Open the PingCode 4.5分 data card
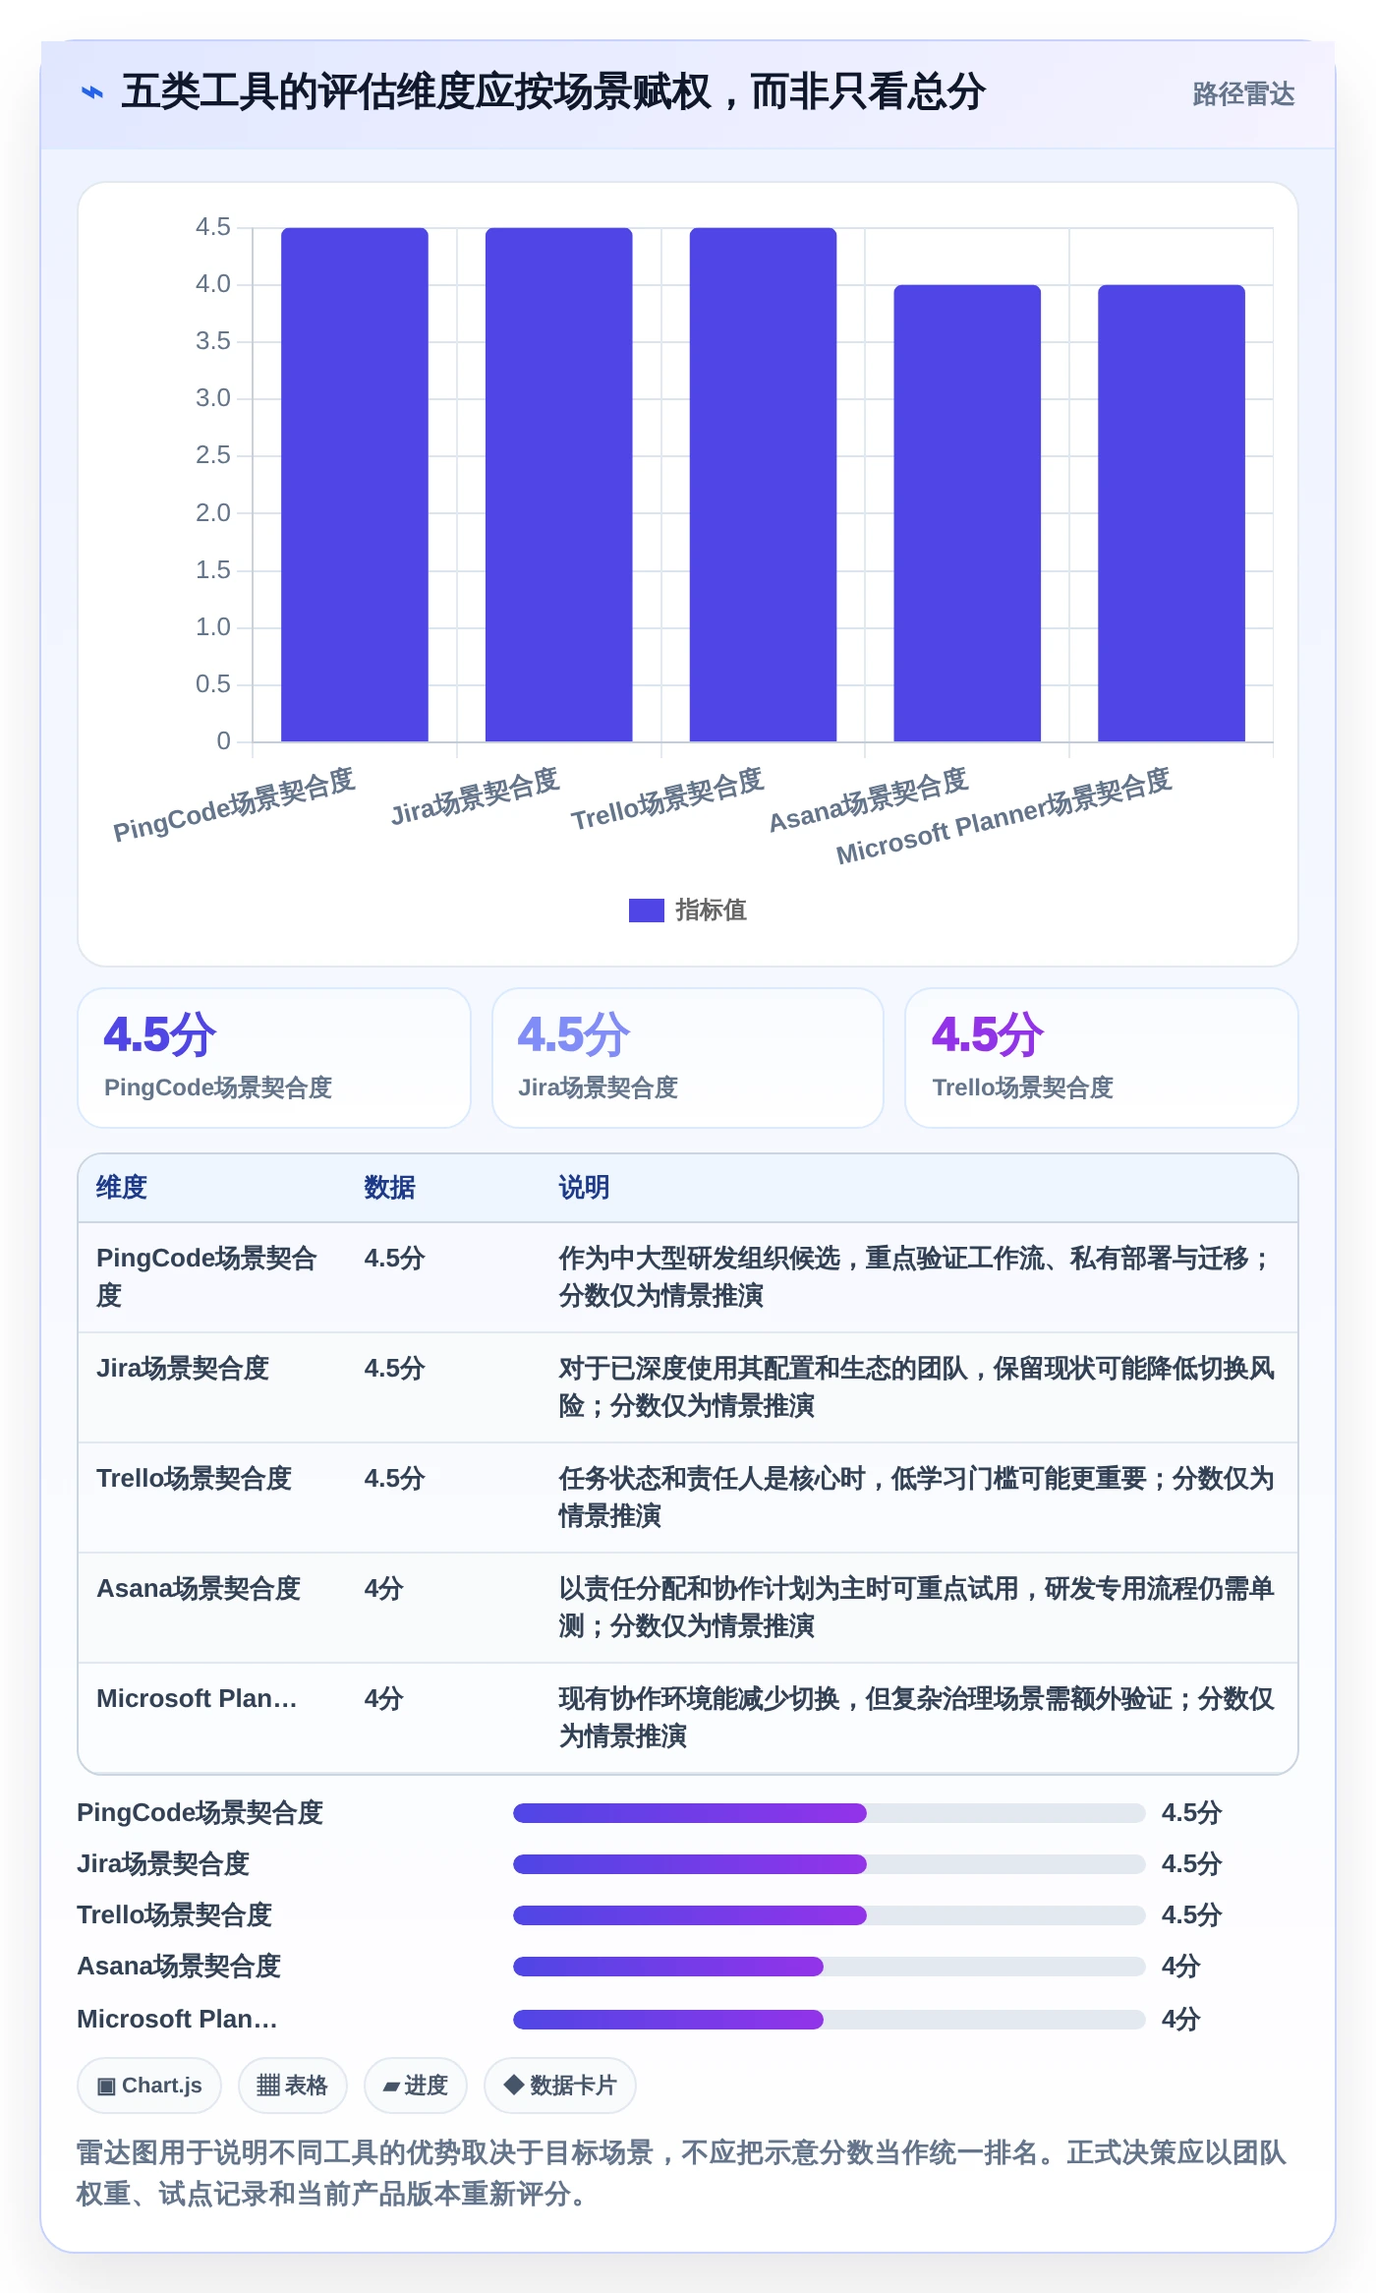 [274, 1058]
